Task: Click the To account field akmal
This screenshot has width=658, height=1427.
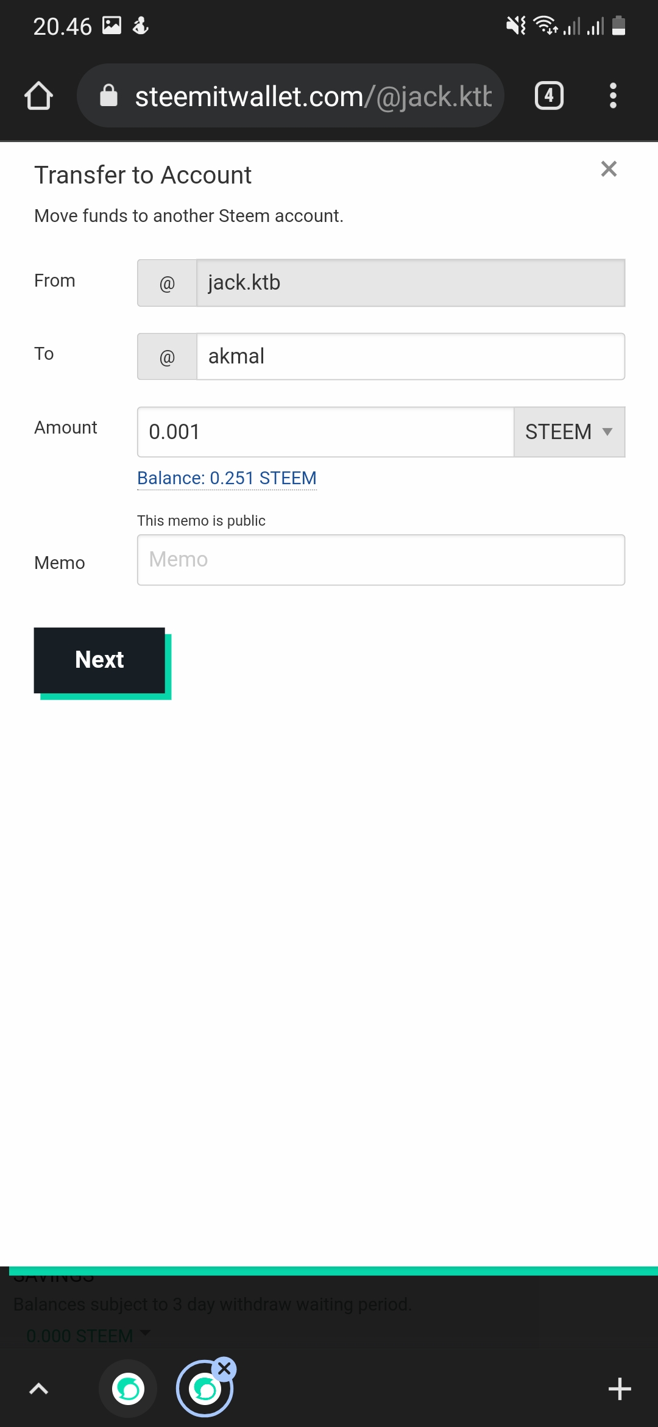Action: pos(411,356)
